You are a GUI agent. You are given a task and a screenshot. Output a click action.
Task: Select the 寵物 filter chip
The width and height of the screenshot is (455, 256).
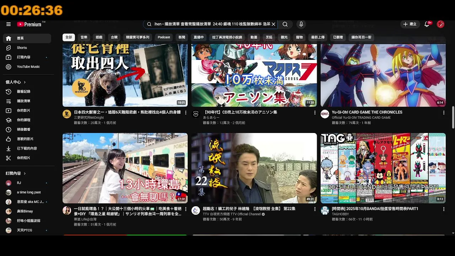click(299, 37)
